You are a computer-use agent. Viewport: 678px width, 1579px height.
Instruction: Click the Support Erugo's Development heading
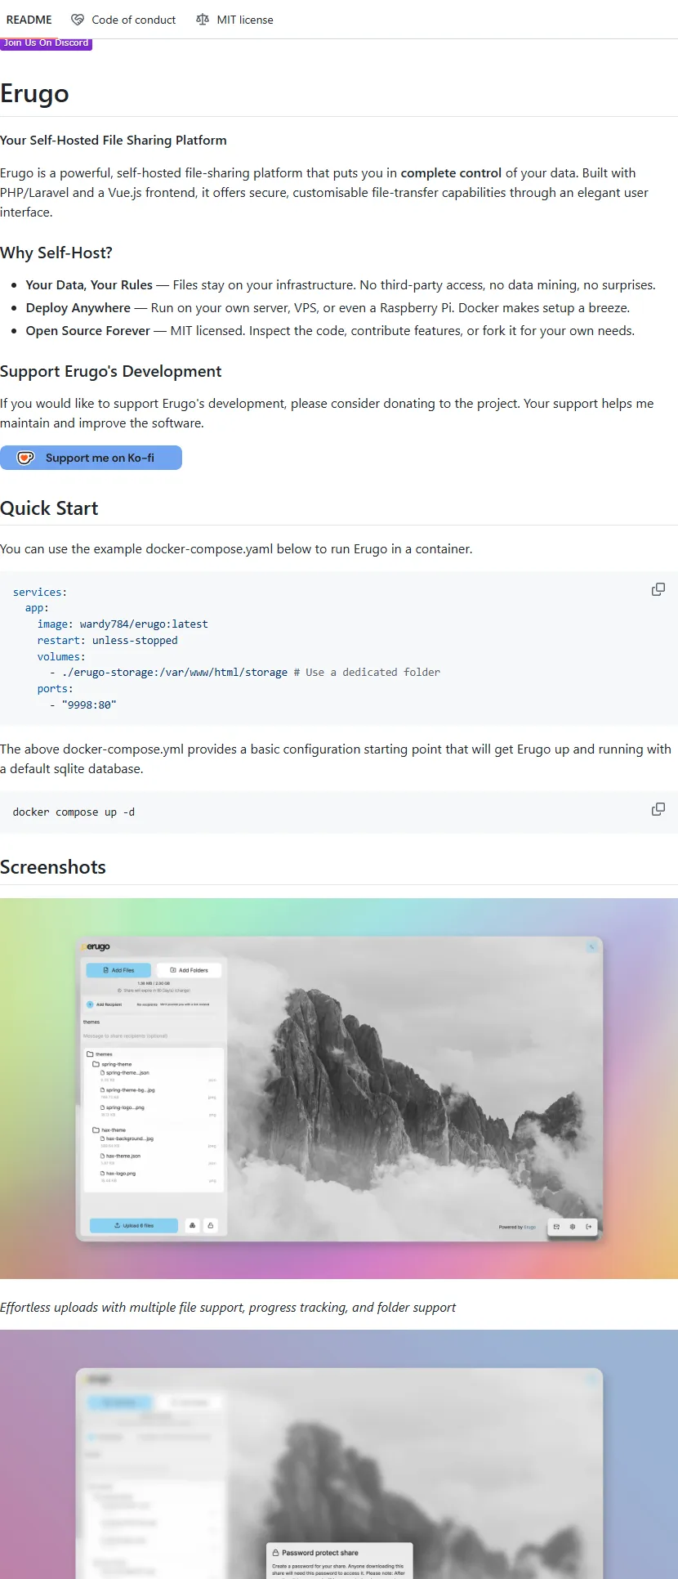click(x=111, y=371)
